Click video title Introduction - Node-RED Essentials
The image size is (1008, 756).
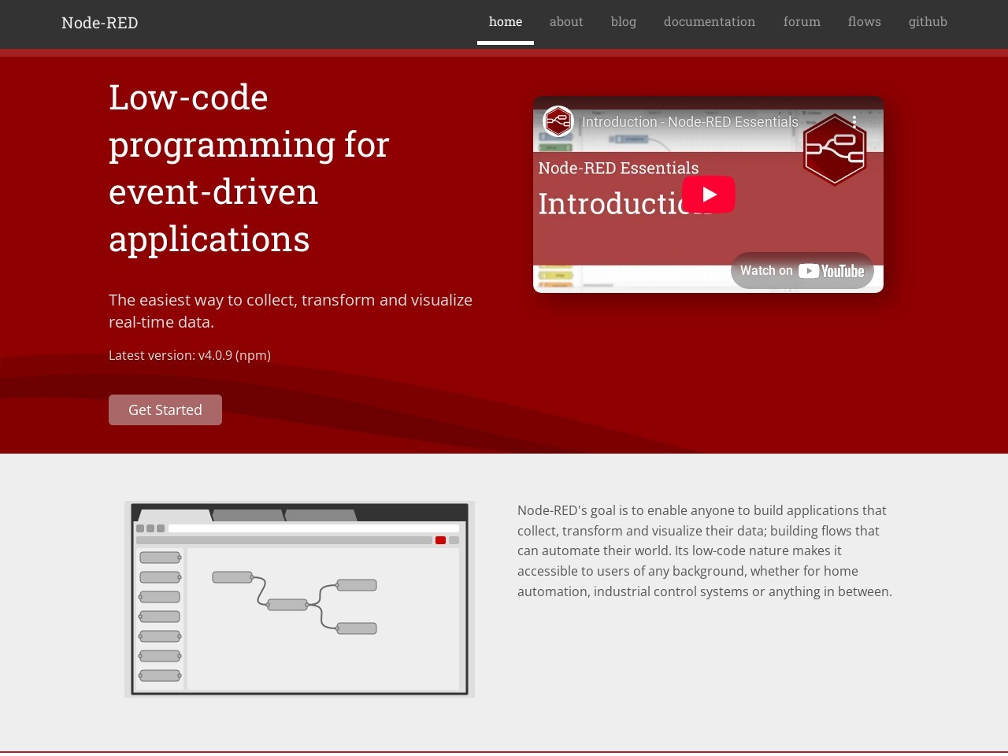pyautogui.click(x=690, y=122)
